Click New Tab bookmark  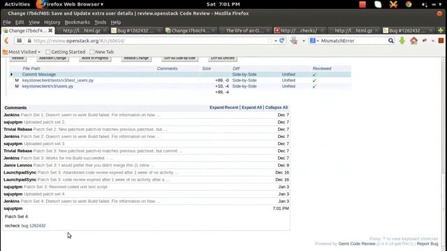coord(101,52)
